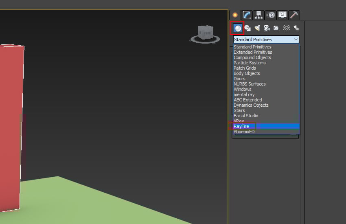Select the Space Warps category icon
This screenshot has height=224, width=346.
click(287, 28)
